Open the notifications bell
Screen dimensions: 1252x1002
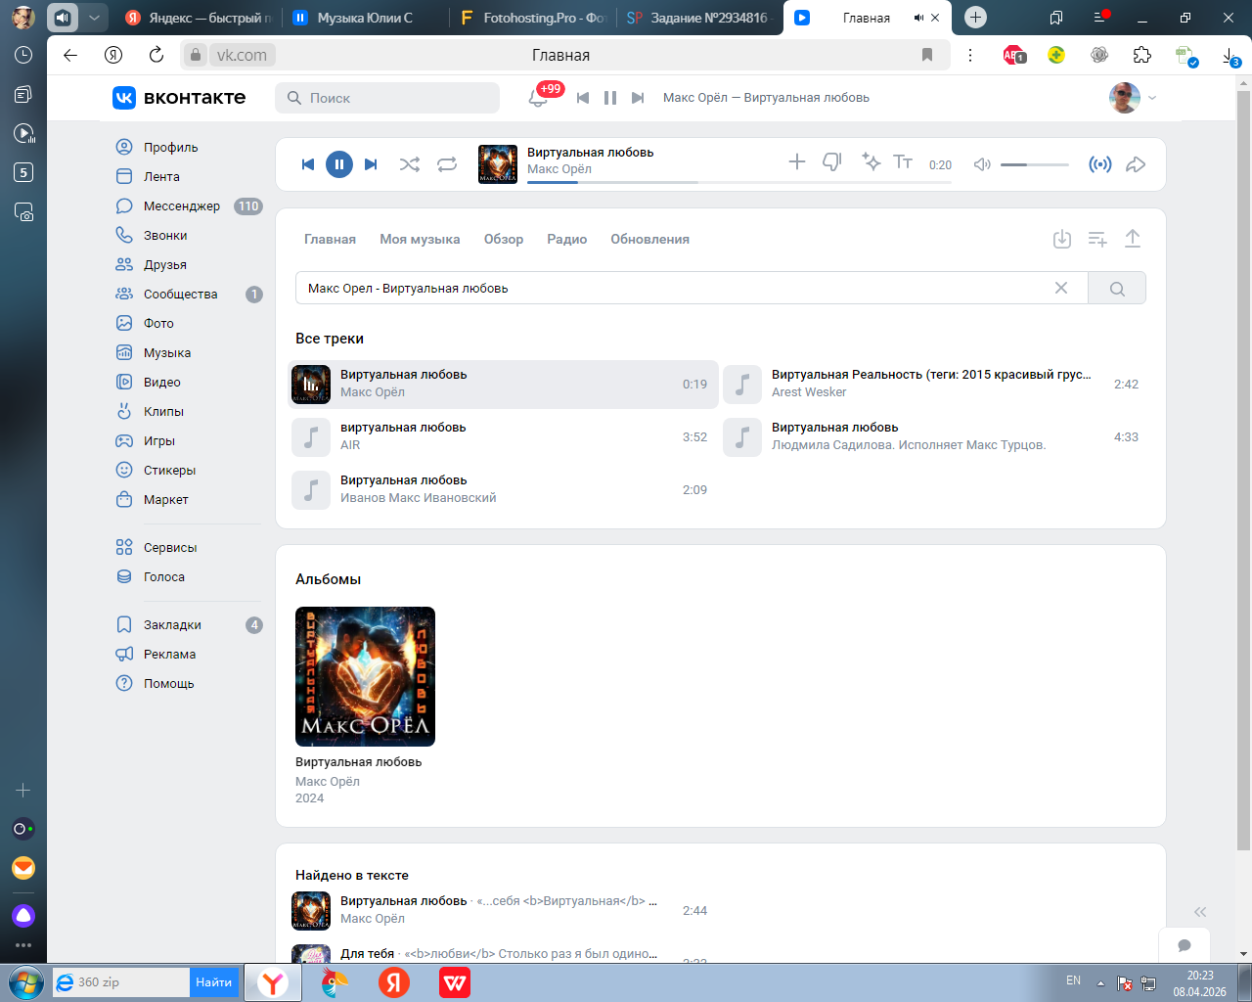coord(538,98)
